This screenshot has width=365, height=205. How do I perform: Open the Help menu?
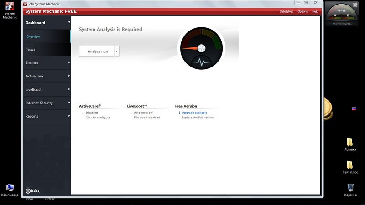(315, 11)
